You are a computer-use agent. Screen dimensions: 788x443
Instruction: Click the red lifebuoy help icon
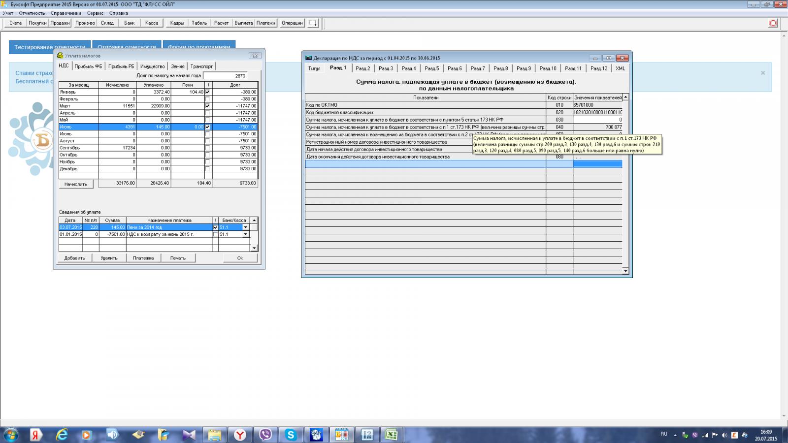click(773, 23)
